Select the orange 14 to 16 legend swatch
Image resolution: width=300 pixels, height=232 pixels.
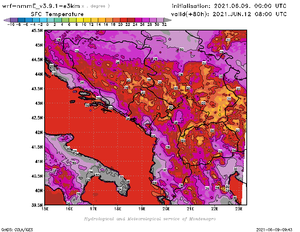102,20
